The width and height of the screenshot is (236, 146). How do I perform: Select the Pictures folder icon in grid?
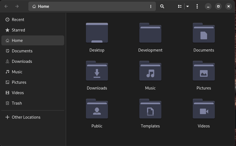click(204, 71)
